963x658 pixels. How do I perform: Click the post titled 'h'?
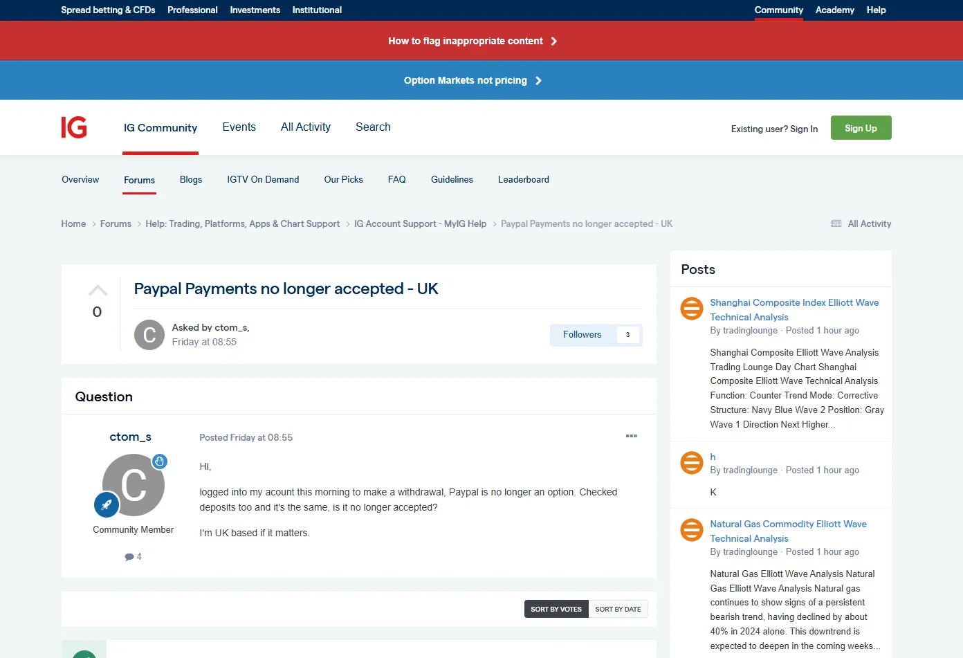pyautogui.click(x=713, y=457)
